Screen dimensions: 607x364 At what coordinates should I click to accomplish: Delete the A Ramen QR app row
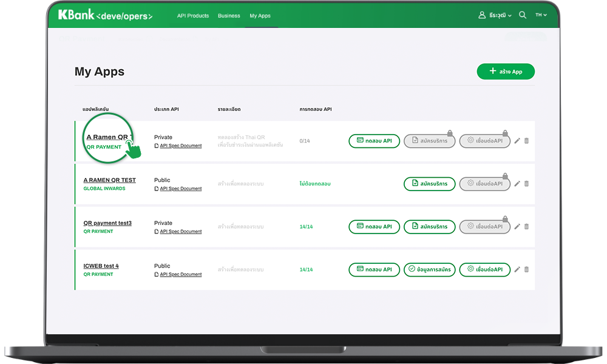(x=526, y=141)
